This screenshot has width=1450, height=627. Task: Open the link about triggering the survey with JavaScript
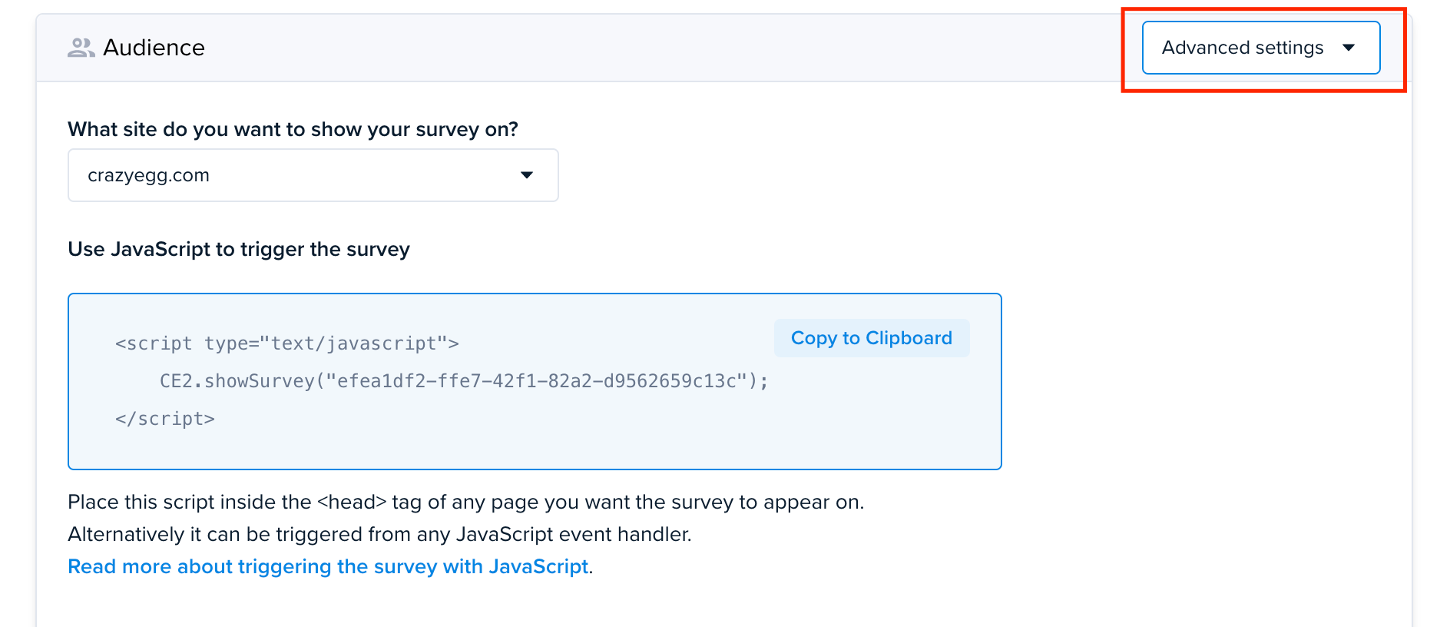pos(328,566)
